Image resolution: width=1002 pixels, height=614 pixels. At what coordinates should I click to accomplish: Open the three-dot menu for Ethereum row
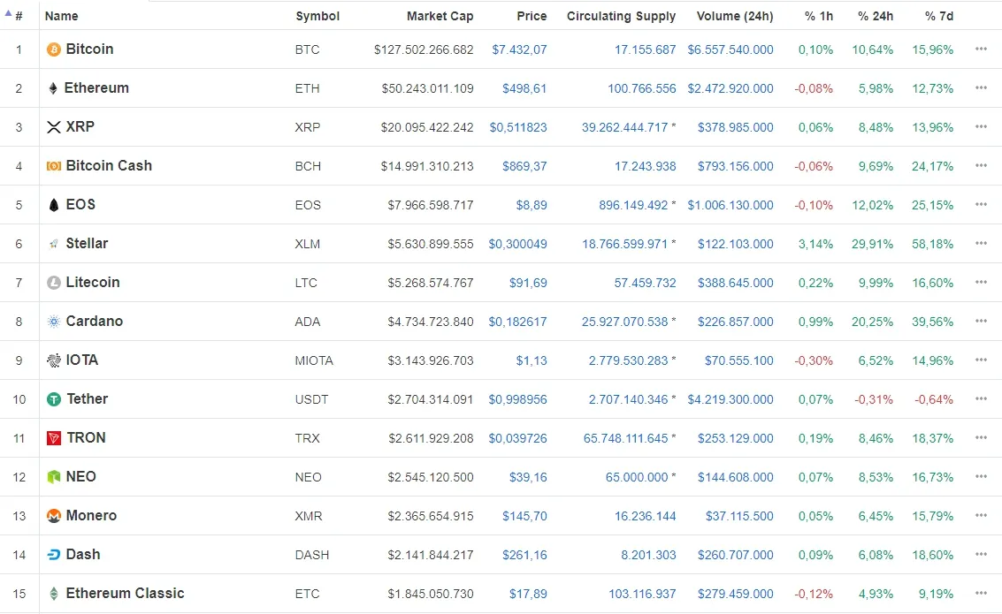pyautogui.click(x=981, y=87)
